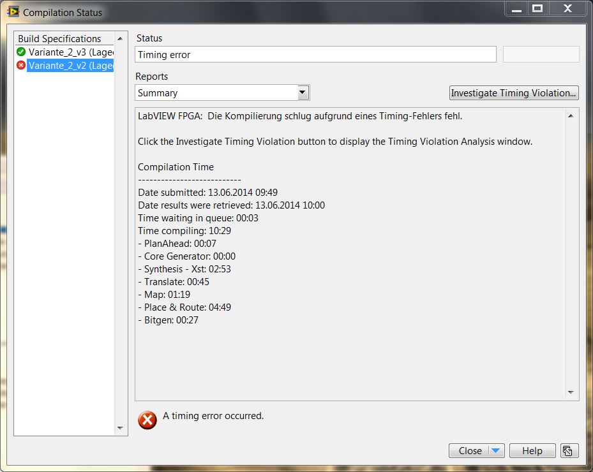Click the 'Time compiling: 10:29' line
This screenshot has height=472, width=593.
(184, 230)
